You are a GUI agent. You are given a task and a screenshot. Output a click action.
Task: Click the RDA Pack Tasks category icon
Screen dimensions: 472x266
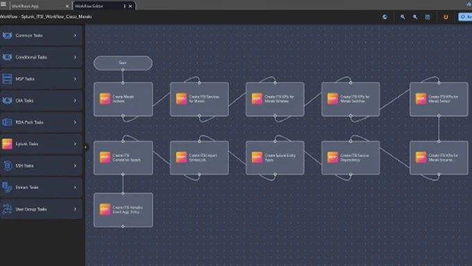[7, 122]
